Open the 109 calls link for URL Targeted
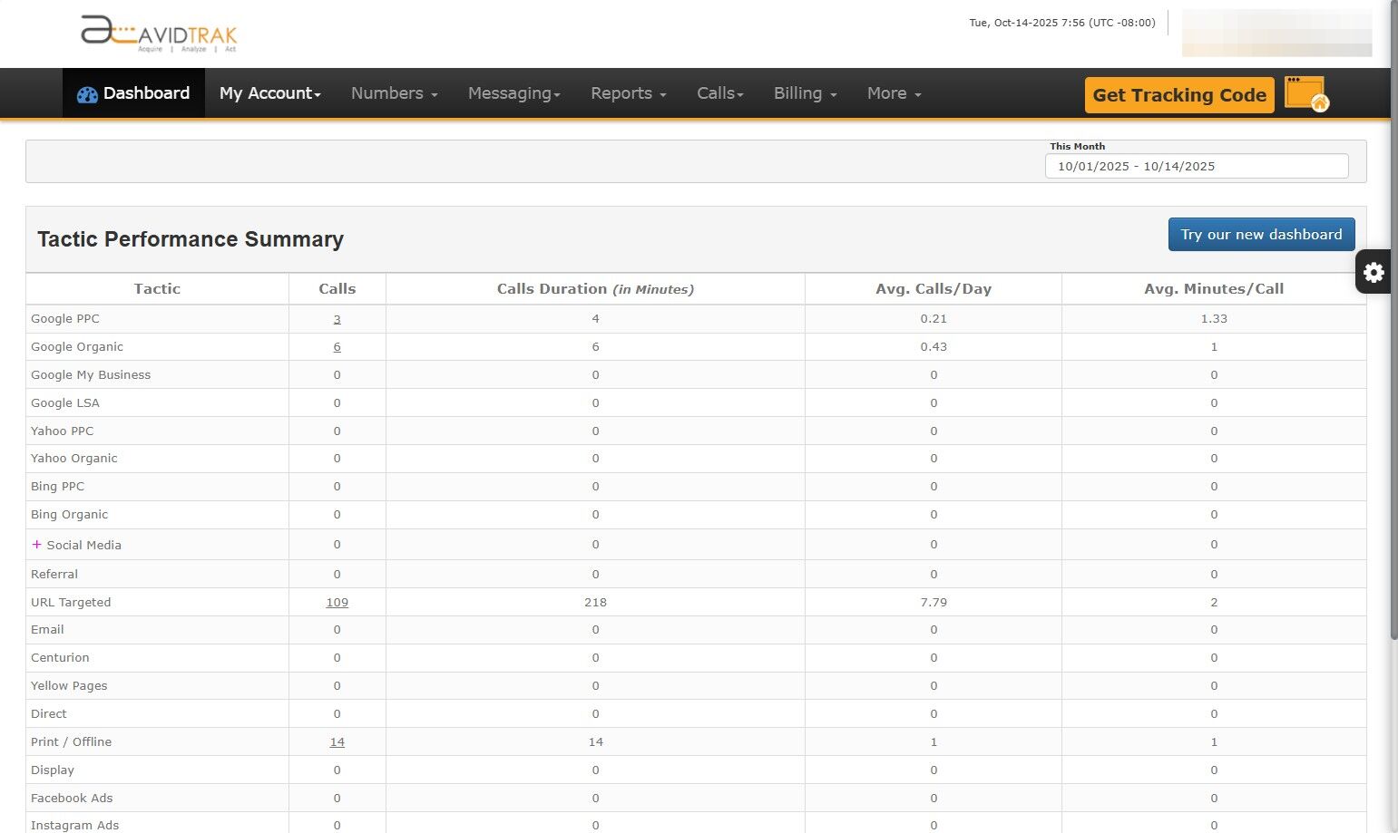The width and height of the screenshot is (1398, 833). pos(337,601)
